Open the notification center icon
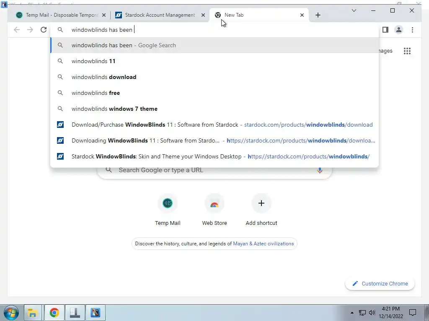The width and height of the screenshot is (429, 321). pyautogui.click(x=413, y=313)
